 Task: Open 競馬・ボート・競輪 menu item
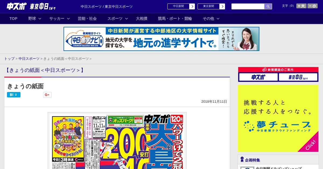175,19
